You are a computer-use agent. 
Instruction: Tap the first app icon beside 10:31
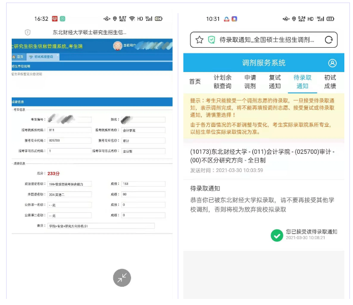[x=227, y=19]
